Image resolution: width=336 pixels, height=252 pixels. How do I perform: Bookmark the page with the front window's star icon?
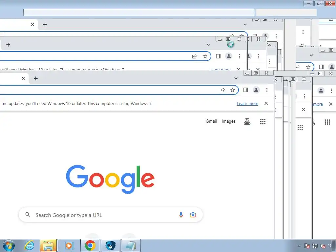233,90
